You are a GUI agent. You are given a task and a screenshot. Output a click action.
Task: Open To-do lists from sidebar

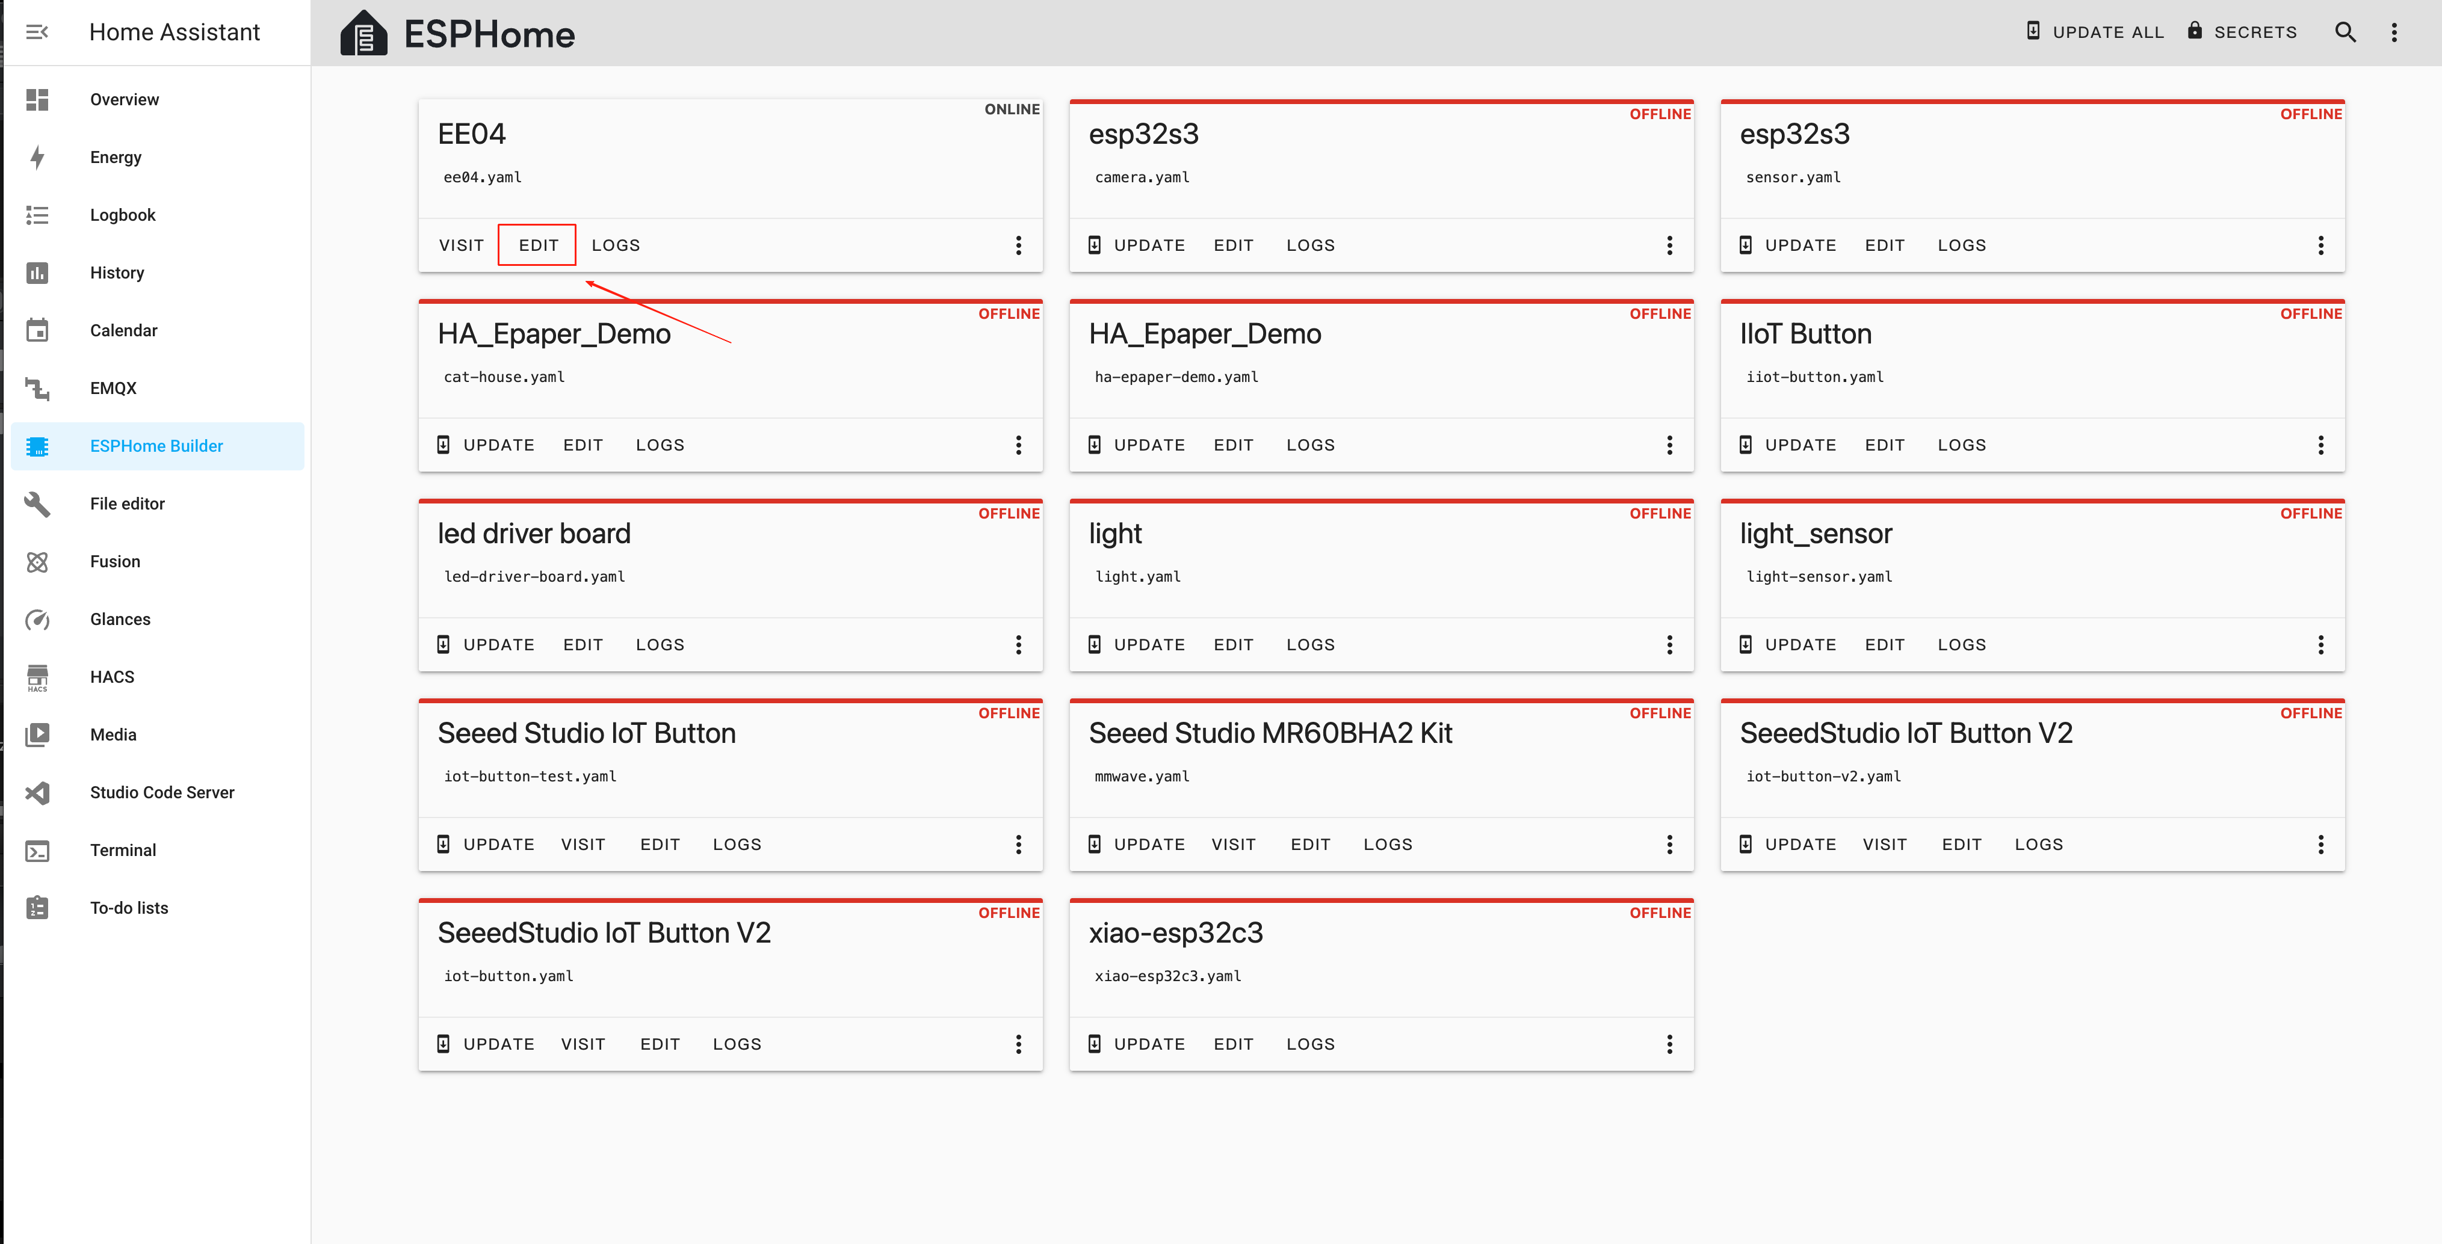[x=129, y=908]
